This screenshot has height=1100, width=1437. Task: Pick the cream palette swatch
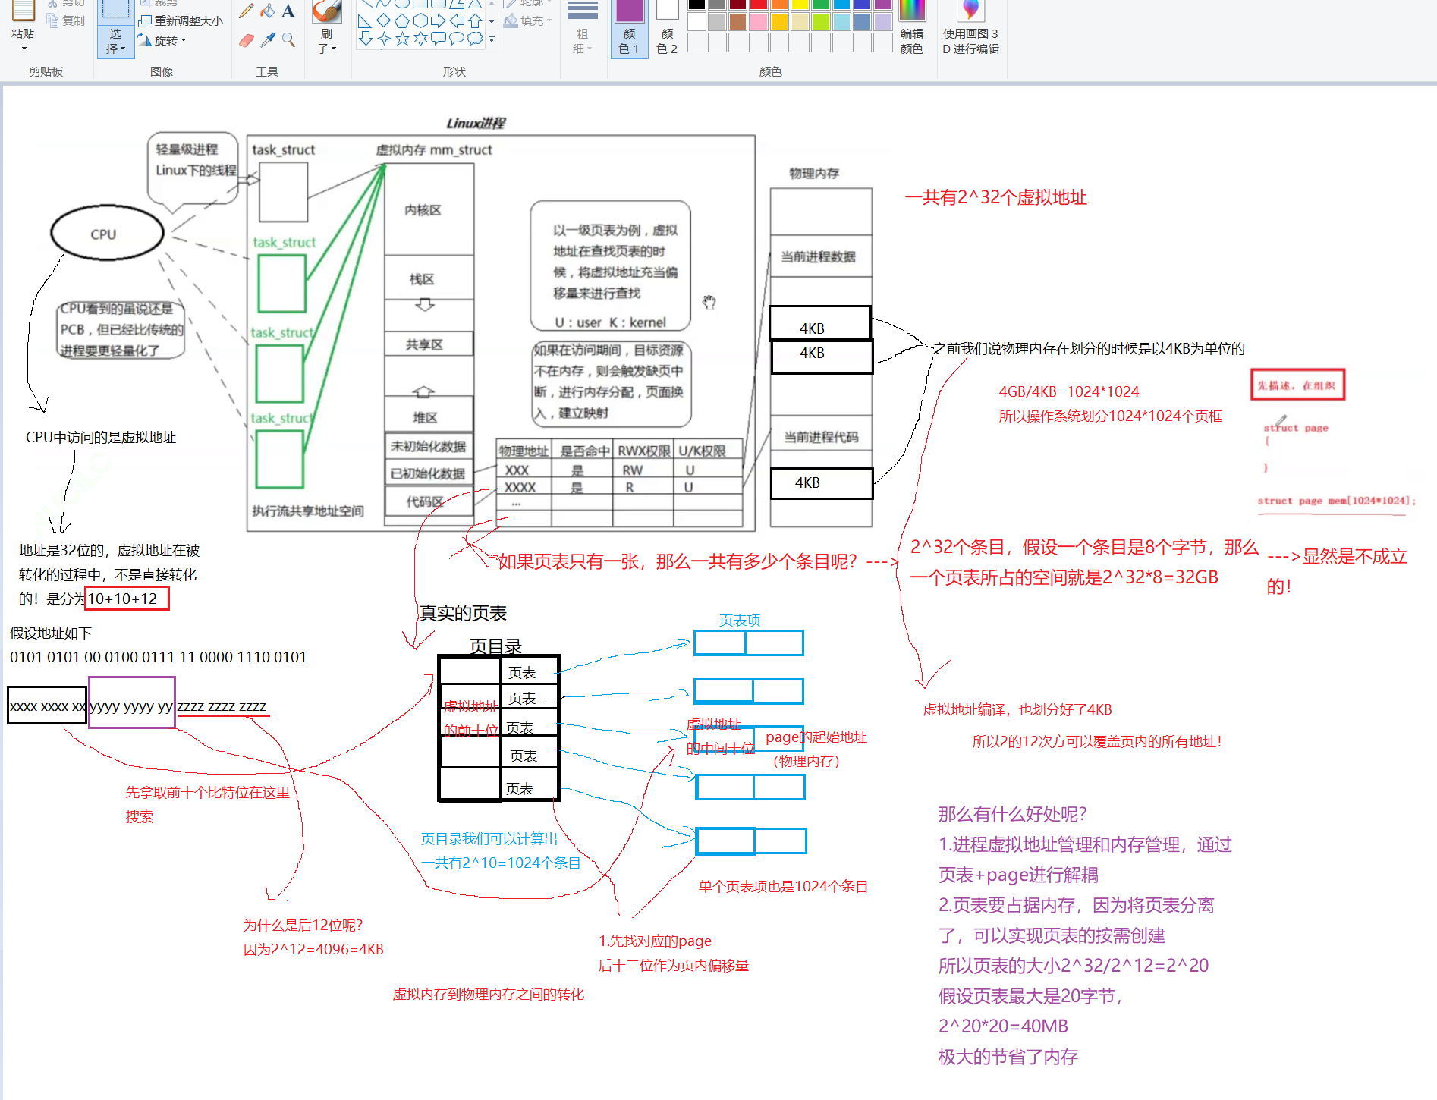(800, 21)
